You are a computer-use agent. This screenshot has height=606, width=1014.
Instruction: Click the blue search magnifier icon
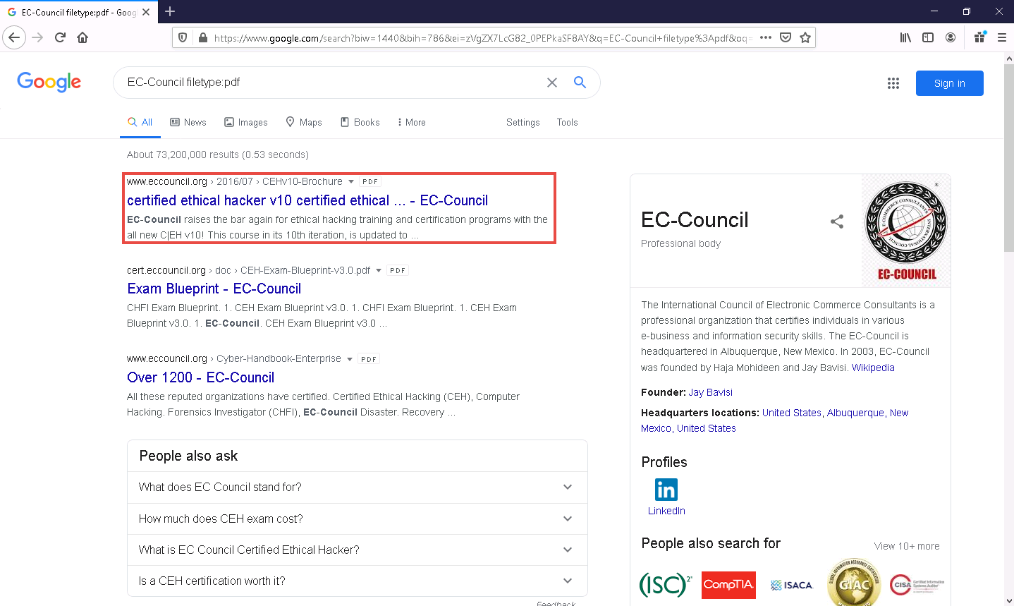[580, 83]
